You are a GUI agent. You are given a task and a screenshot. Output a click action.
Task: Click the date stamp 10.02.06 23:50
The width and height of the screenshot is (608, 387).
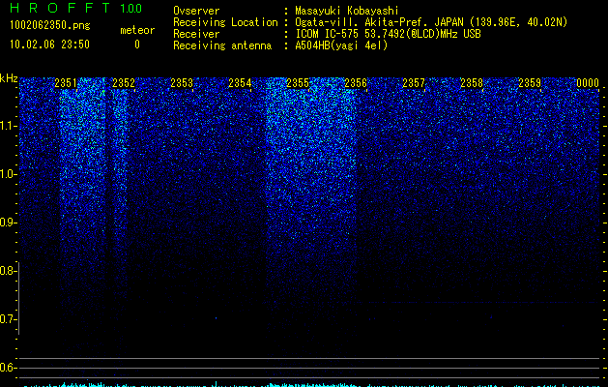[x=49, y=45]
